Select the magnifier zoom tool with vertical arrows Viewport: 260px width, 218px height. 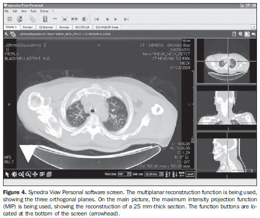21,174
